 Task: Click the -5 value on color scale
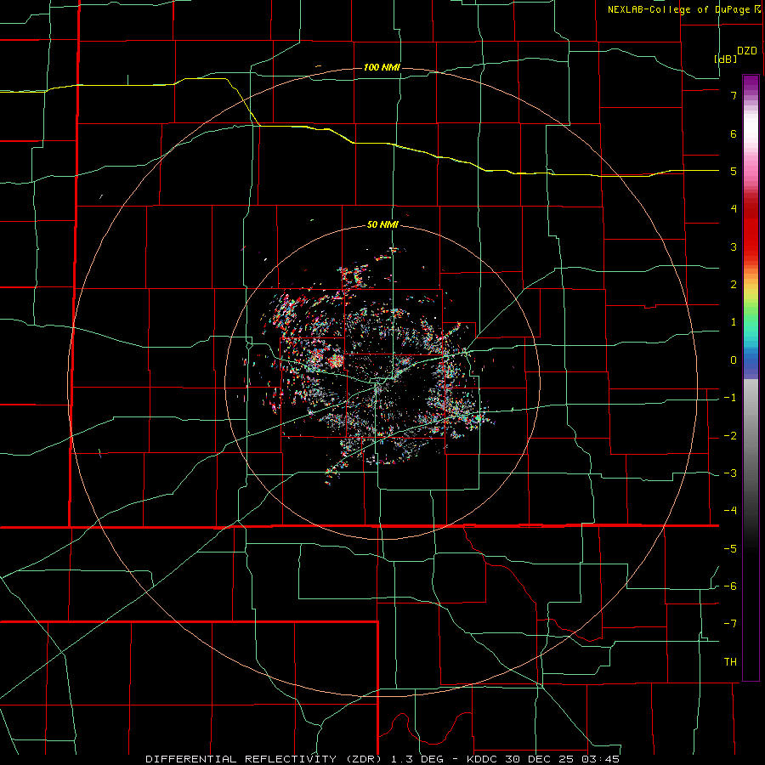pos(730,549)
